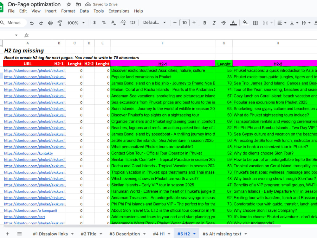
Task: Decrease decimal places
Action: (x=113, y=23)
